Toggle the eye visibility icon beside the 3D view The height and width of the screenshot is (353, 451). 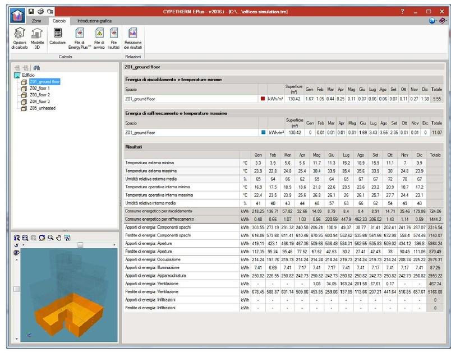[16, 253]
